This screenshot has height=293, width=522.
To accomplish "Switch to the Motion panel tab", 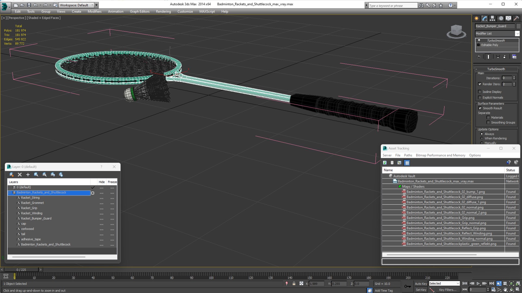I will tap(501, 18).
